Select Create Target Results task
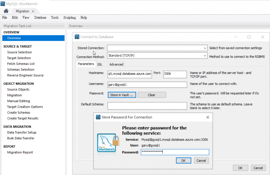The width and height of the screenshot is (270, 175). pyautogui.click(x=23, y=118)
